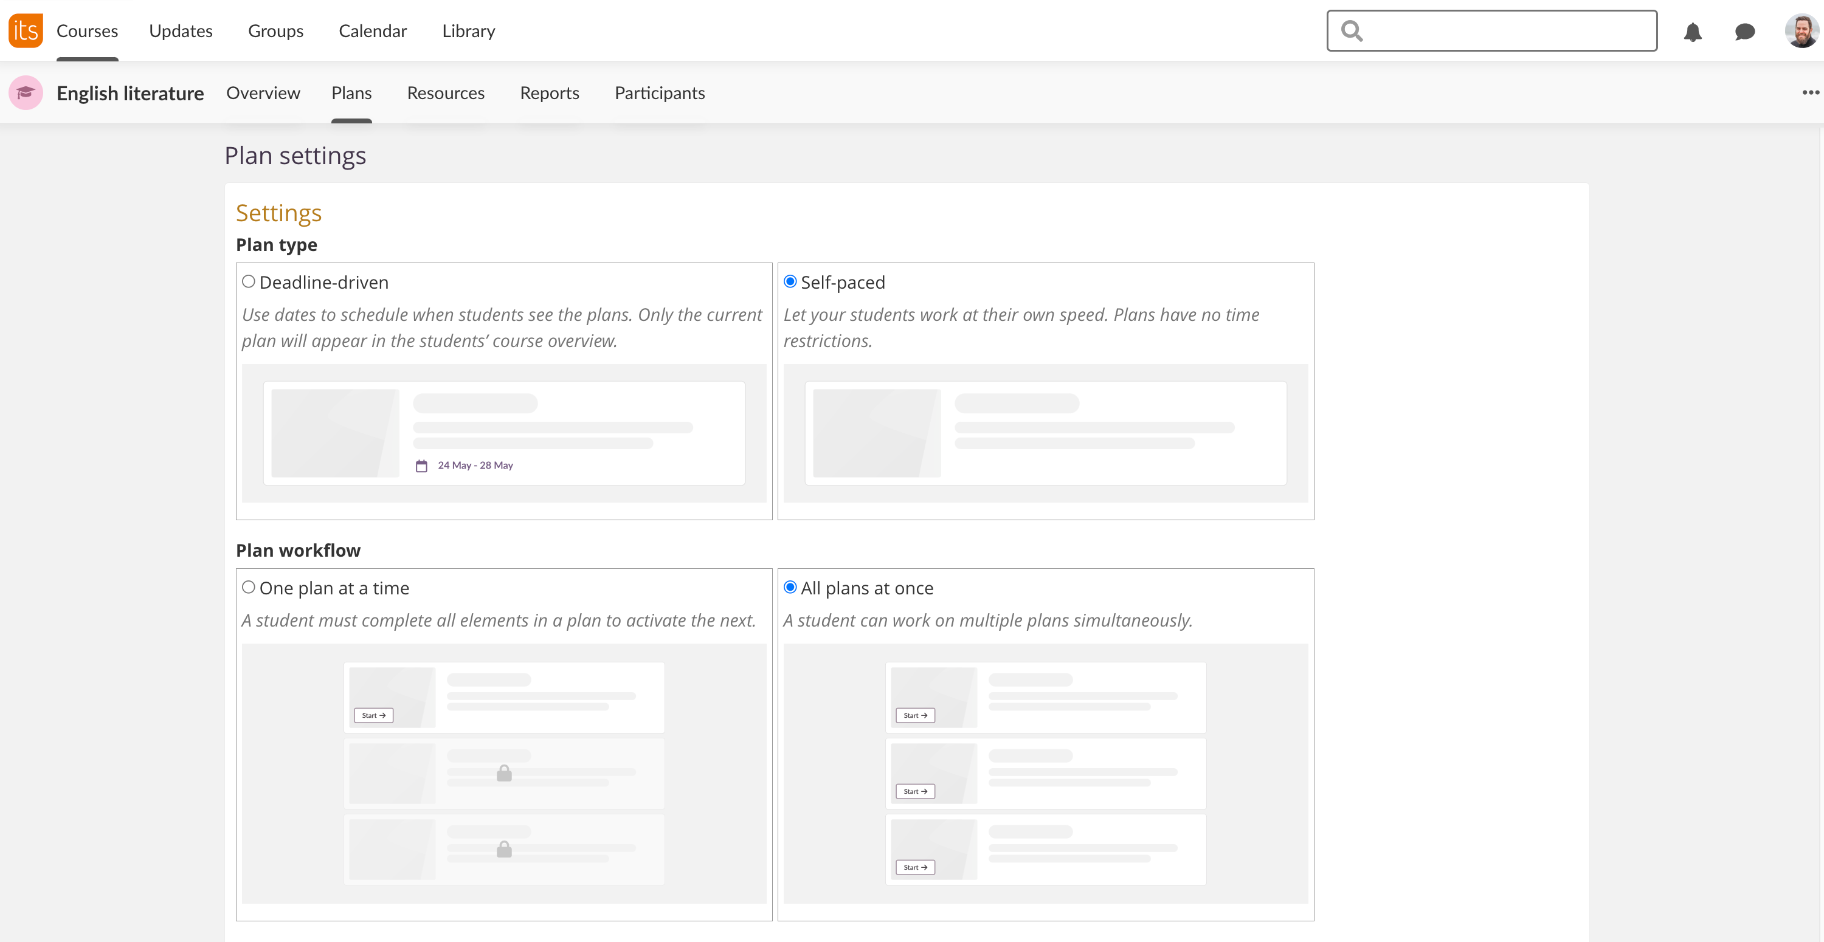
Task: Switch to the Resources tab
Action: [446, 93]
